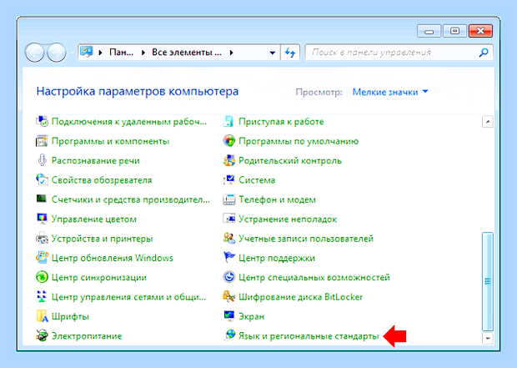Click the Forward navigation button
Viewport: 517px width, 368px height.
[57, 53]
